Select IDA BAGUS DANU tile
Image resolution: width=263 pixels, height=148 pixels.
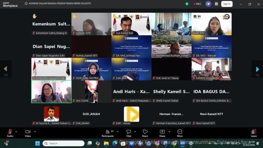click(x=212, y=92)
